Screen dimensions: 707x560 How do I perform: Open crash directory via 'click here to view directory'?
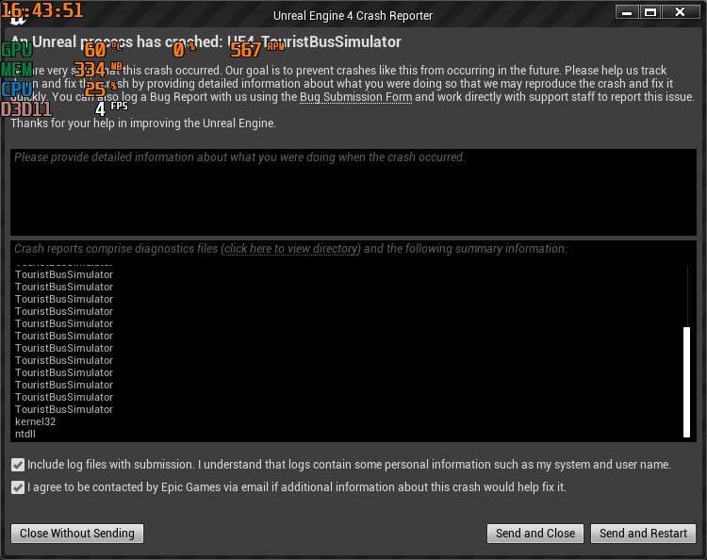point(291,249)
